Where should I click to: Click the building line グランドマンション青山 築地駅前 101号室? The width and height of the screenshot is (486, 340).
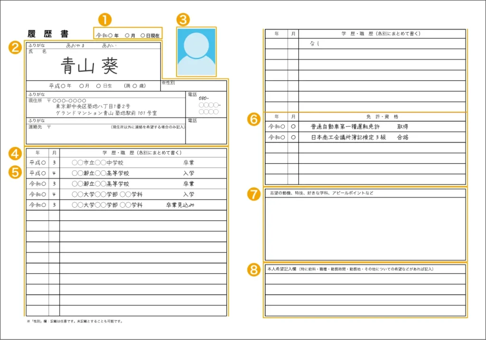tap(106, 113)
